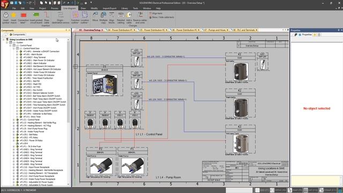Open the Tools menu
Viewport: 343px width, 193px height.
click(136, 9)
